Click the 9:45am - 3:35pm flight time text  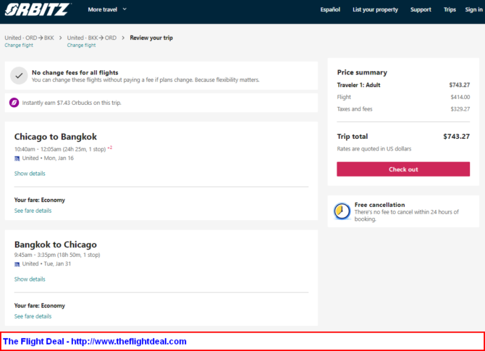click(x=57, y=255)
